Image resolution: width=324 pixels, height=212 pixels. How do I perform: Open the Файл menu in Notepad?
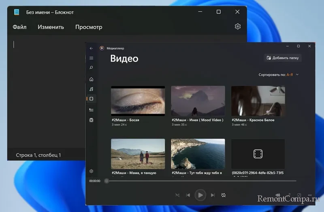coord(19,27)
